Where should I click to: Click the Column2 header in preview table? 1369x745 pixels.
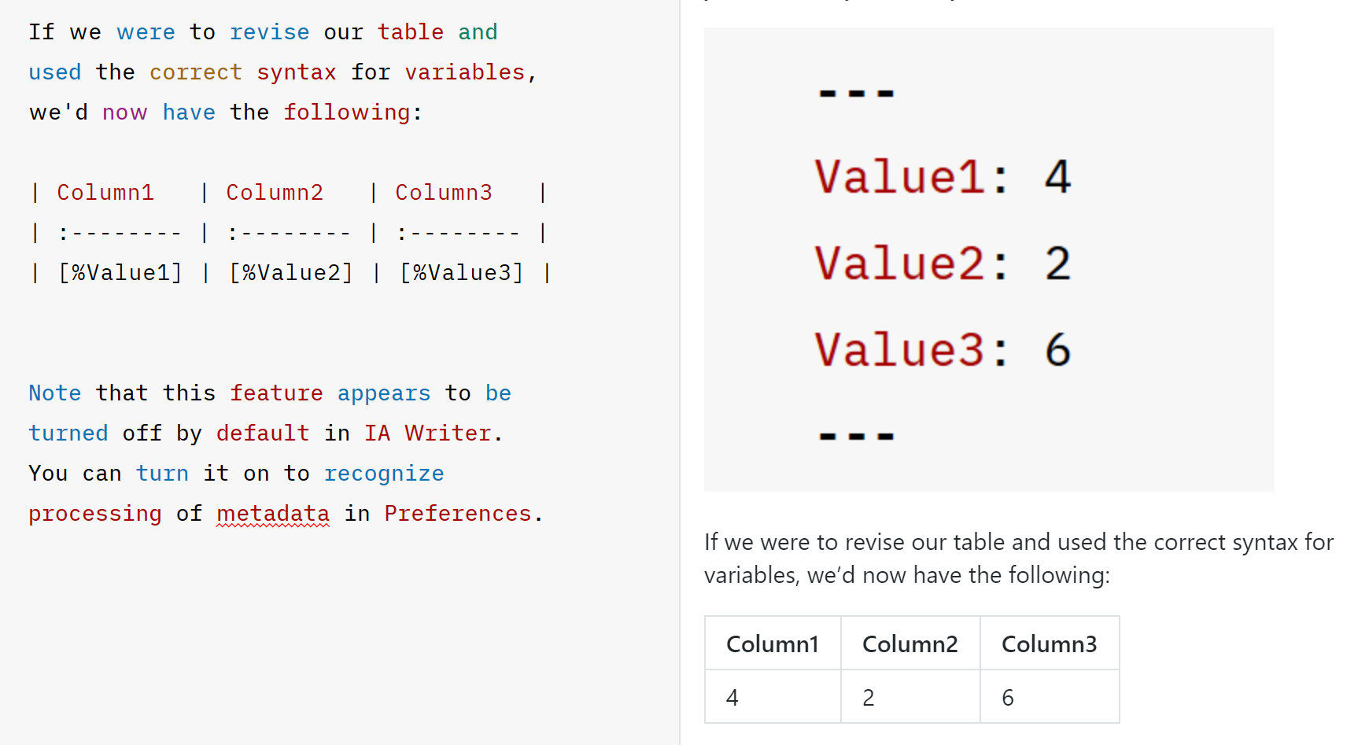[x=910, y=644]
